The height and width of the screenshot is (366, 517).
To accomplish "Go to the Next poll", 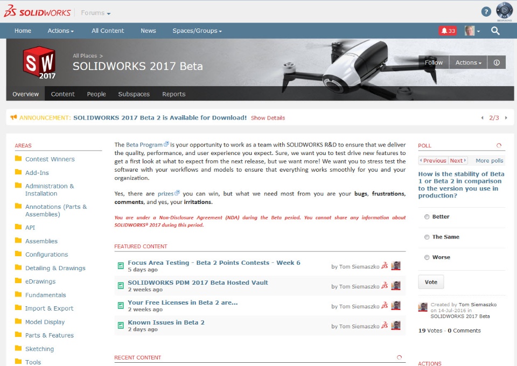I will 458,160.
